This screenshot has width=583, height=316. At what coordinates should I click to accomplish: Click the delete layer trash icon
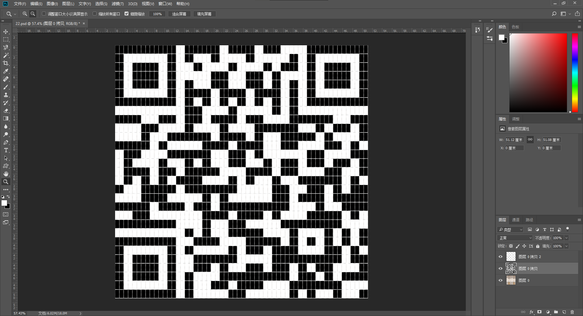tap(572, 312)
